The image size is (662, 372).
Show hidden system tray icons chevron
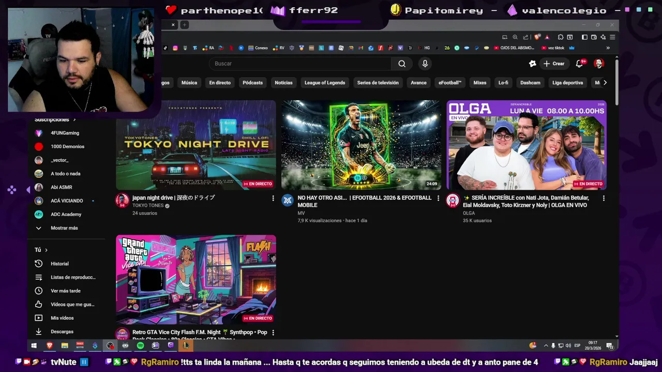pos(546,346)
